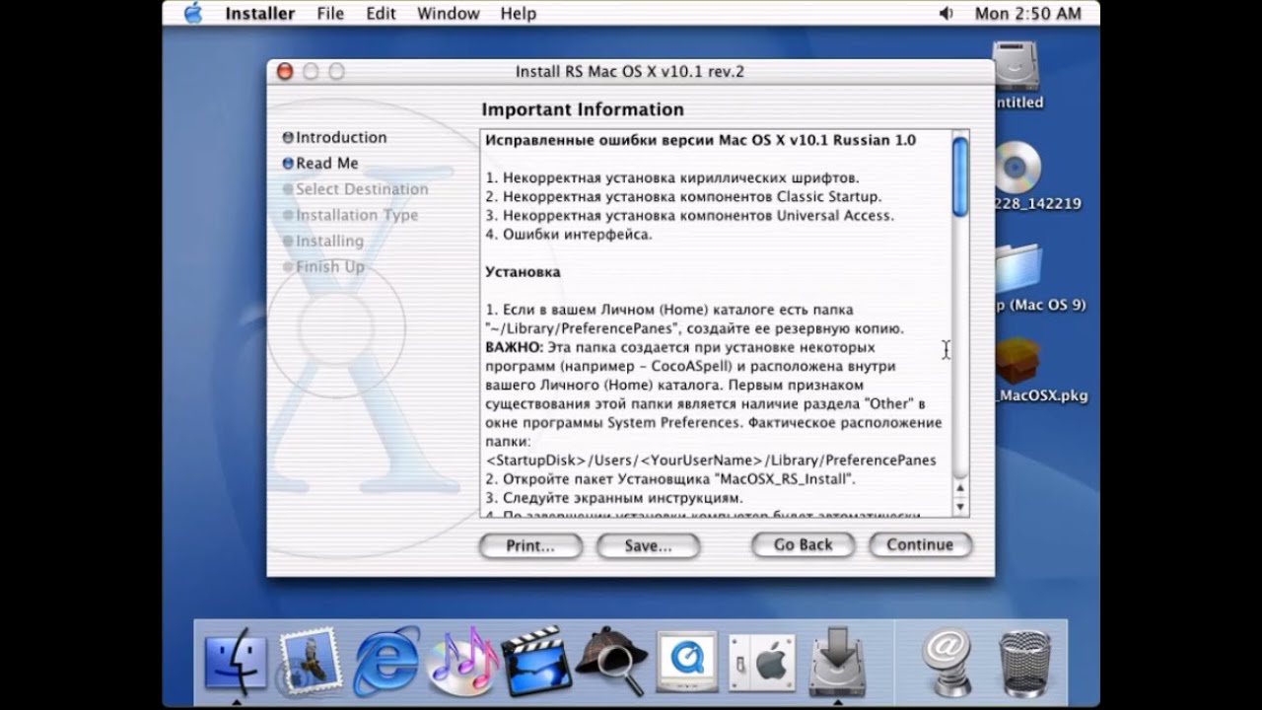The width and height of the screenshot is (1262, 710).
Task: Click the Go Back button
Action: point(803,545)
